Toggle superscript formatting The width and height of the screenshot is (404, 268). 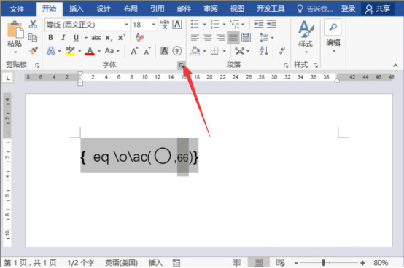coord(121,38)
